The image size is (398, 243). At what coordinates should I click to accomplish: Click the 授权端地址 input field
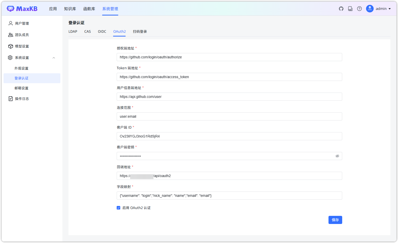[229, 57]
